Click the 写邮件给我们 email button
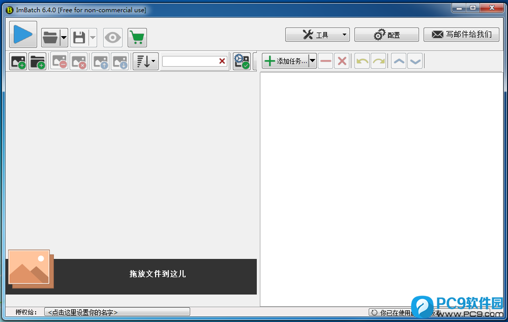 click(461, 35)
